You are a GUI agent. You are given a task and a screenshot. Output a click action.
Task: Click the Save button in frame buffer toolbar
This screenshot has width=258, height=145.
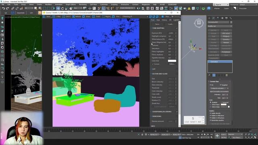click(x=47, y=17)
